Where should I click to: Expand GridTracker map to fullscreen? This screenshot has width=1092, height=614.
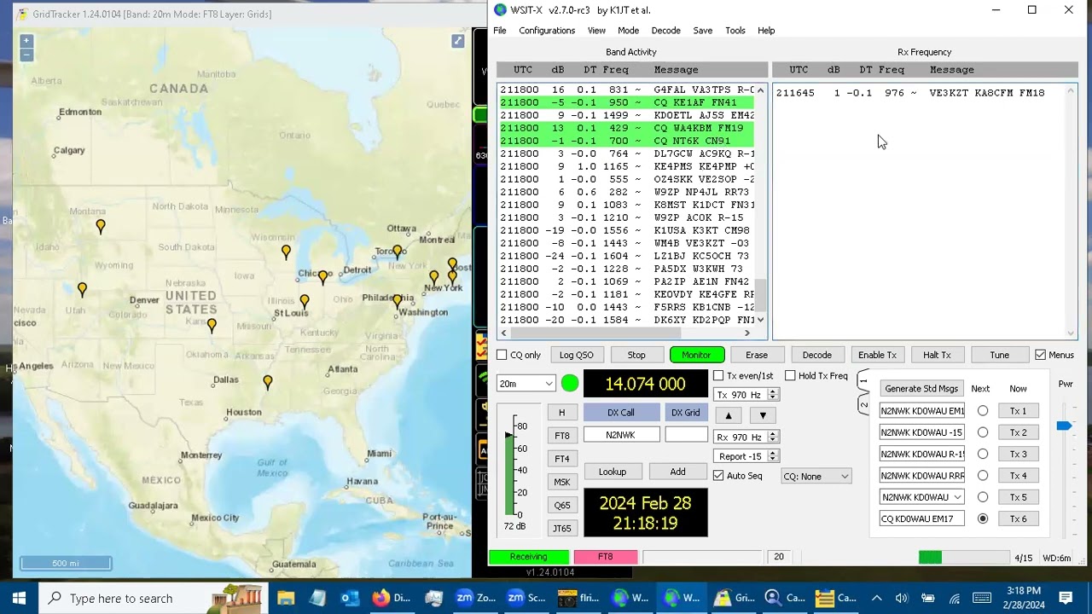tap(458, 41)
